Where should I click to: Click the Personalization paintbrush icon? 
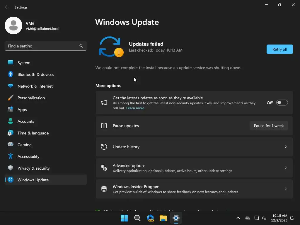click(x=11, y=98)
